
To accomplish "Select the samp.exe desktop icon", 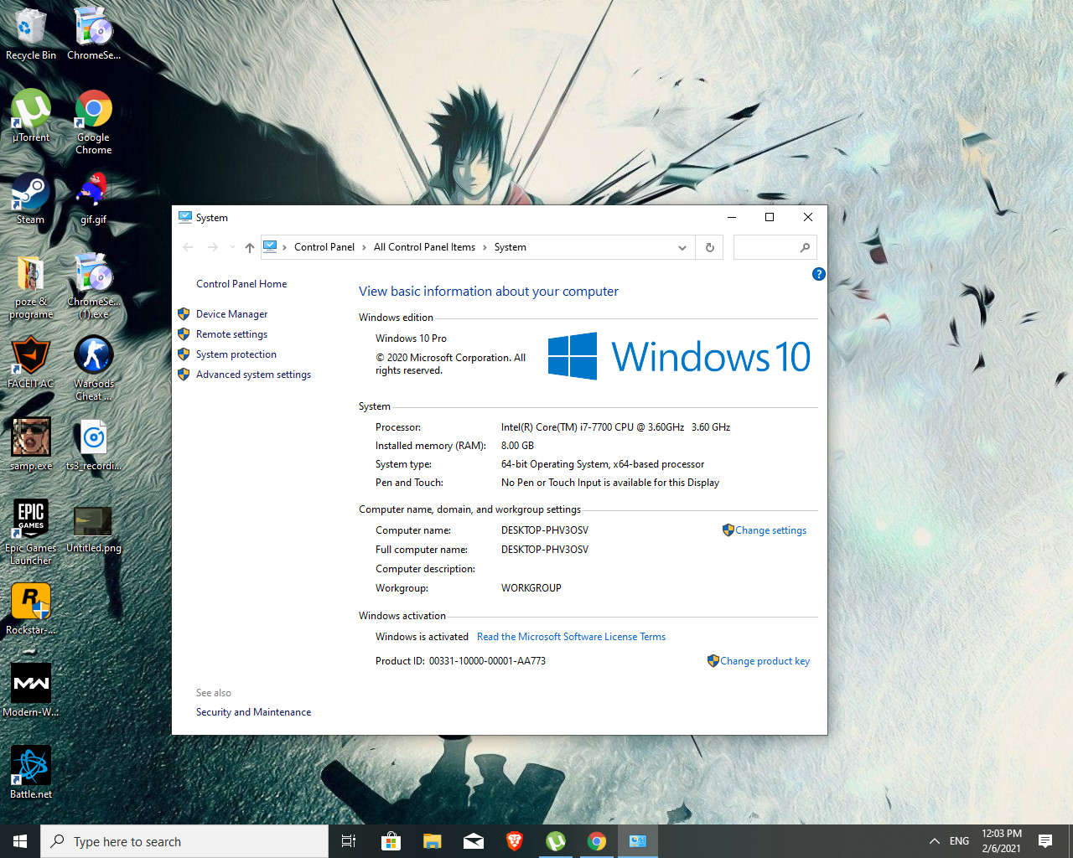I will (31, 444).
